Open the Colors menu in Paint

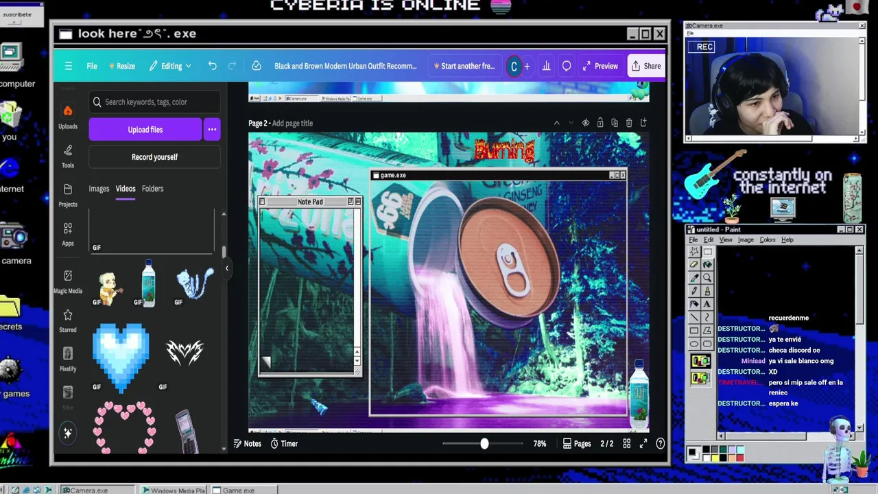[768, 239]
